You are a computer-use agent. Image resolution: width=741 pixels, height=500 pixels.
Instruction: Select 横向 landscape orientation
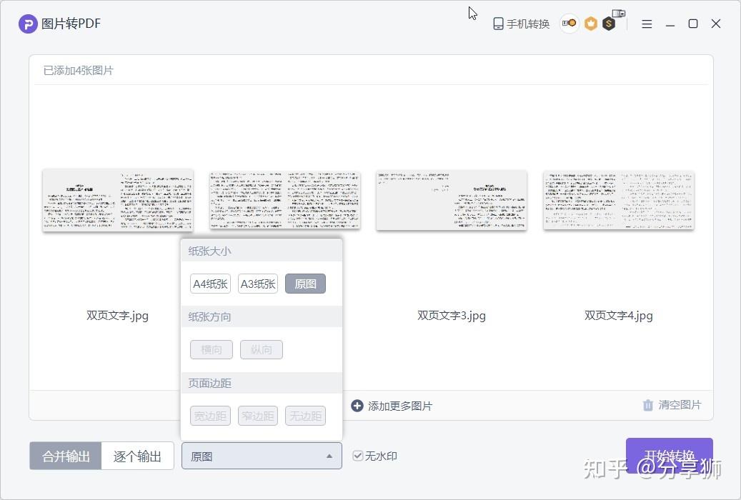pos(212,350)
